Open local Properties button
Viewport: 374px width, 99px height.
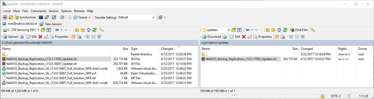point(59,37)
